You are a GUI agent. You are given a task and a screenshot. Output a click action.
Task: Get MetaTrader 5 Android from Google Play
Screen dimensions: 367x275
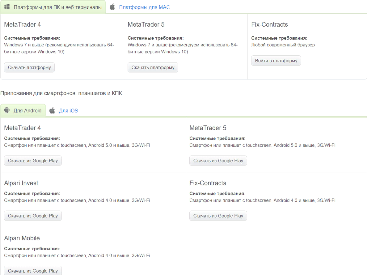pyautogui.click(x=218, y=161)
